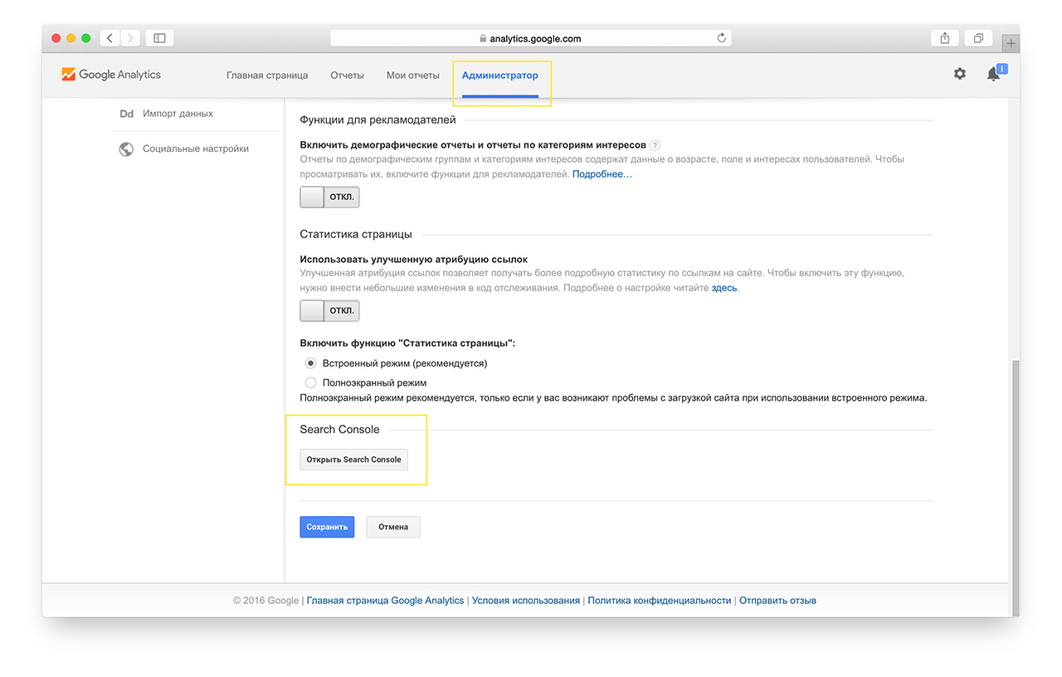The height and width of the screenshot is (677, 1062).
Task: Toggle enhanced link attribution switch
Action: (329, 311)
